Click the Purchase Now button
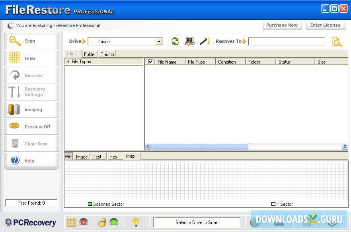Image resolution: width=351 pixels, height=232 pixels. click(x=282, y=25)
